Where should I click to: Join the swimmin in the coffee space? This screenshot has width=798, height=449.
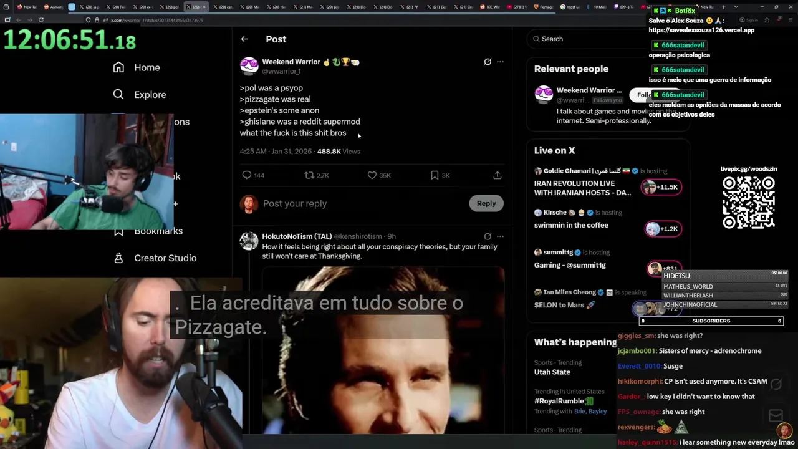point(571,225)
